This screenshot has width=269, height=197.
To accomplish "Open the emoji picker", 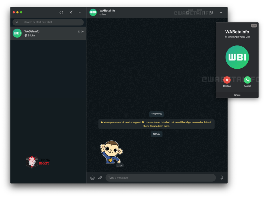I will pyautogui.click(x=92, y=178).
